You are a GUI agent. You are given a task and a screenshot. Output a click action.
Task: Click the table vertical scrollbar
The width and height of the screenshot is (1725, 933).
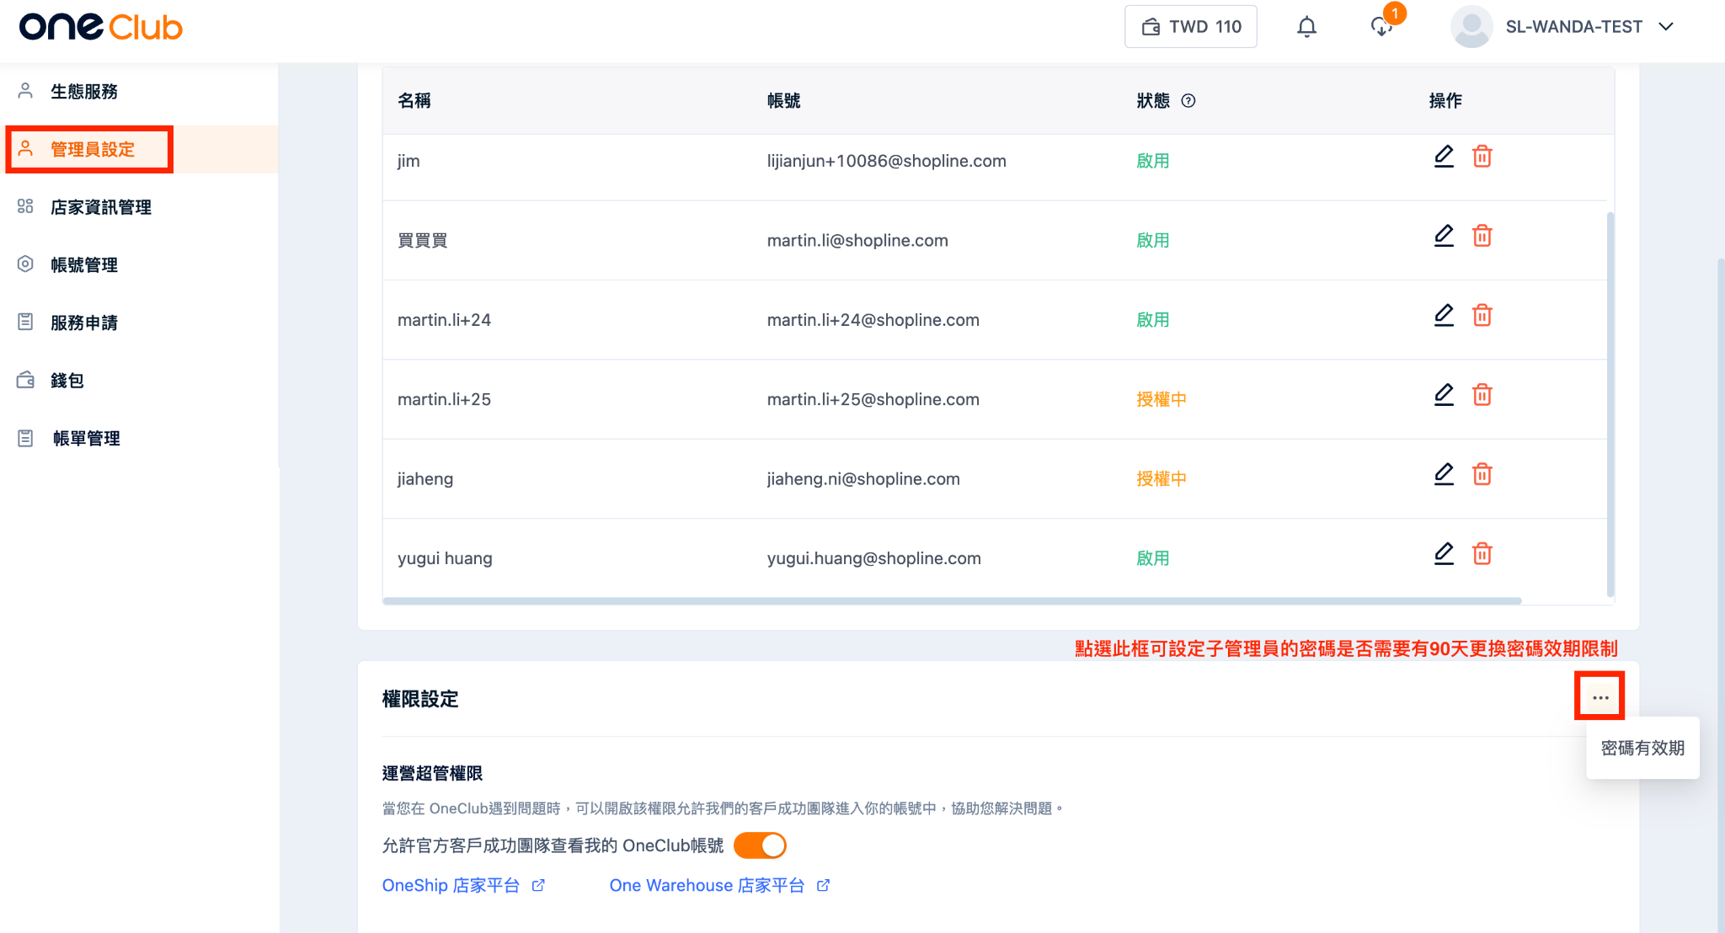point(1610,404)
